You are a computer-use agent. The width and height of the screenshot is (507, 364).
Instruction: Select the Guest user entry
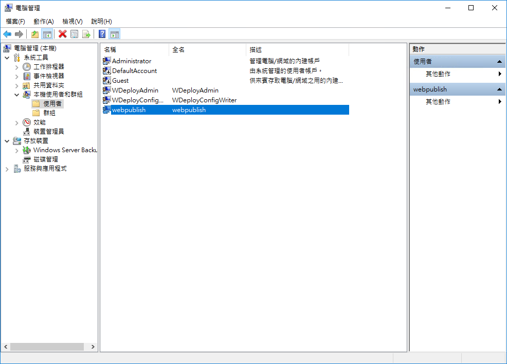(x=120, y=81)
